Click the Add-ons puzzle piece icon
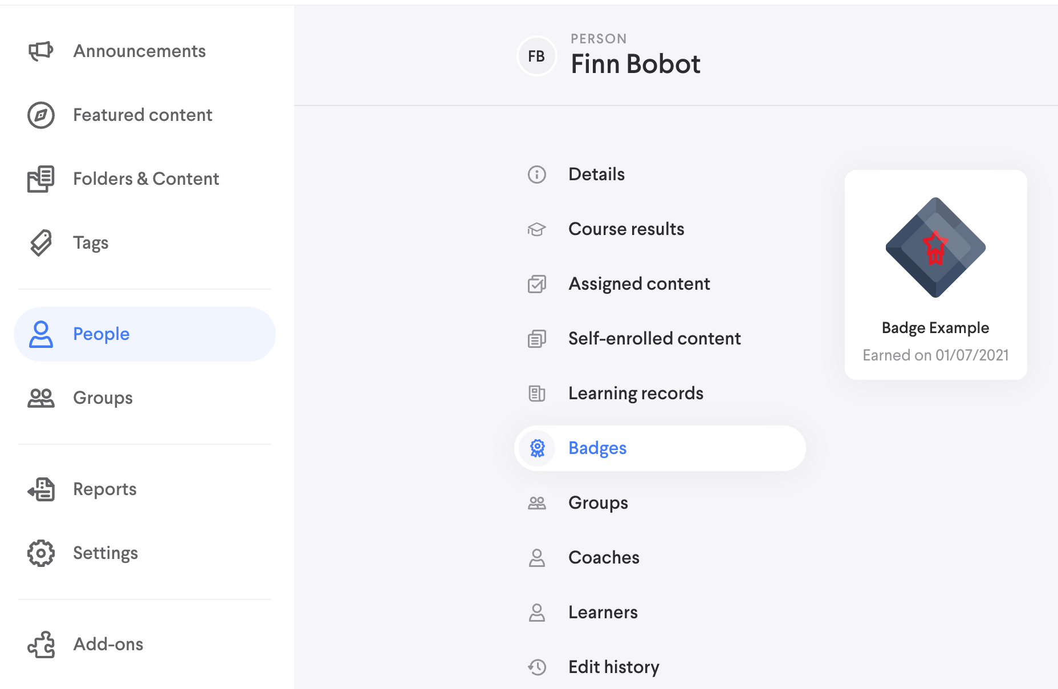This screenshot has width=1058, height=689. (40, 645)
